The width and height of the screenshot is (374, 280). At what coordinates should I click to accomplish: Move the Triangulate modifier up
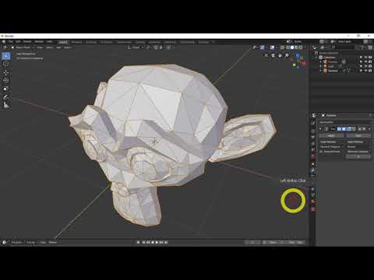[359, 129]
